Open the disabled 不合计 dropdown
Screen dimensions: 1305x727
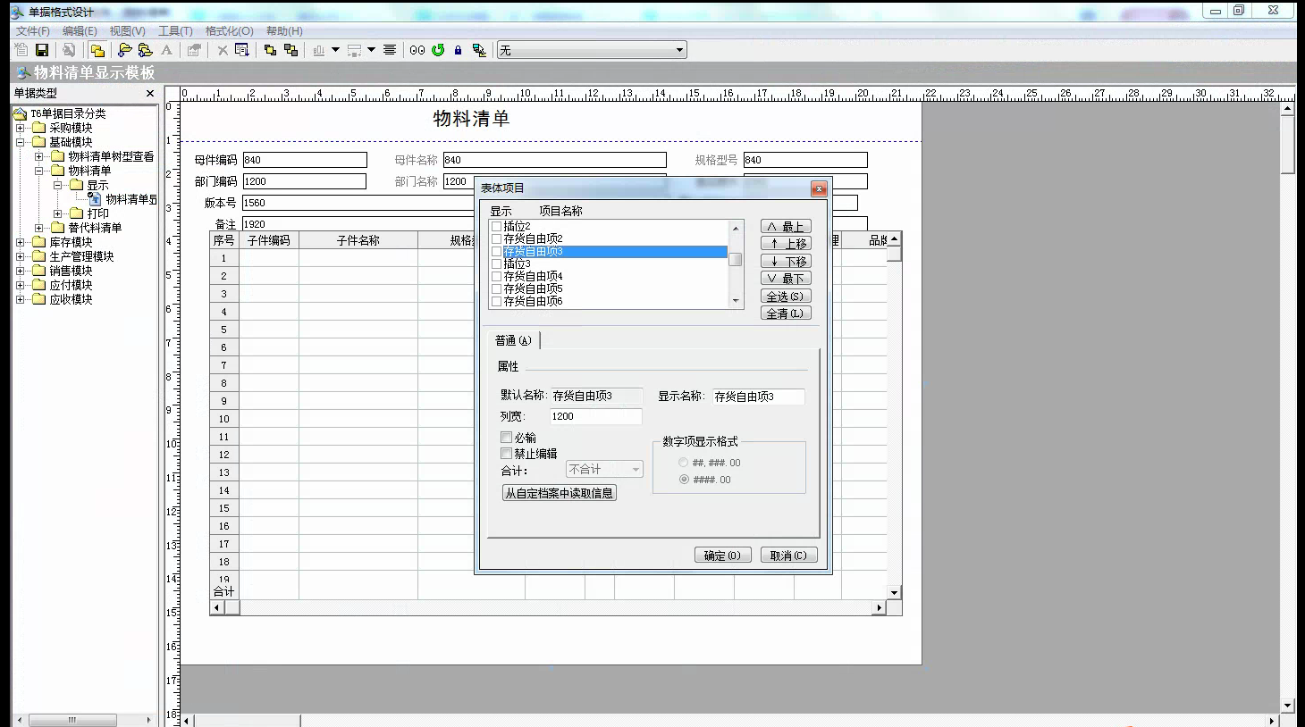(636, 469)
